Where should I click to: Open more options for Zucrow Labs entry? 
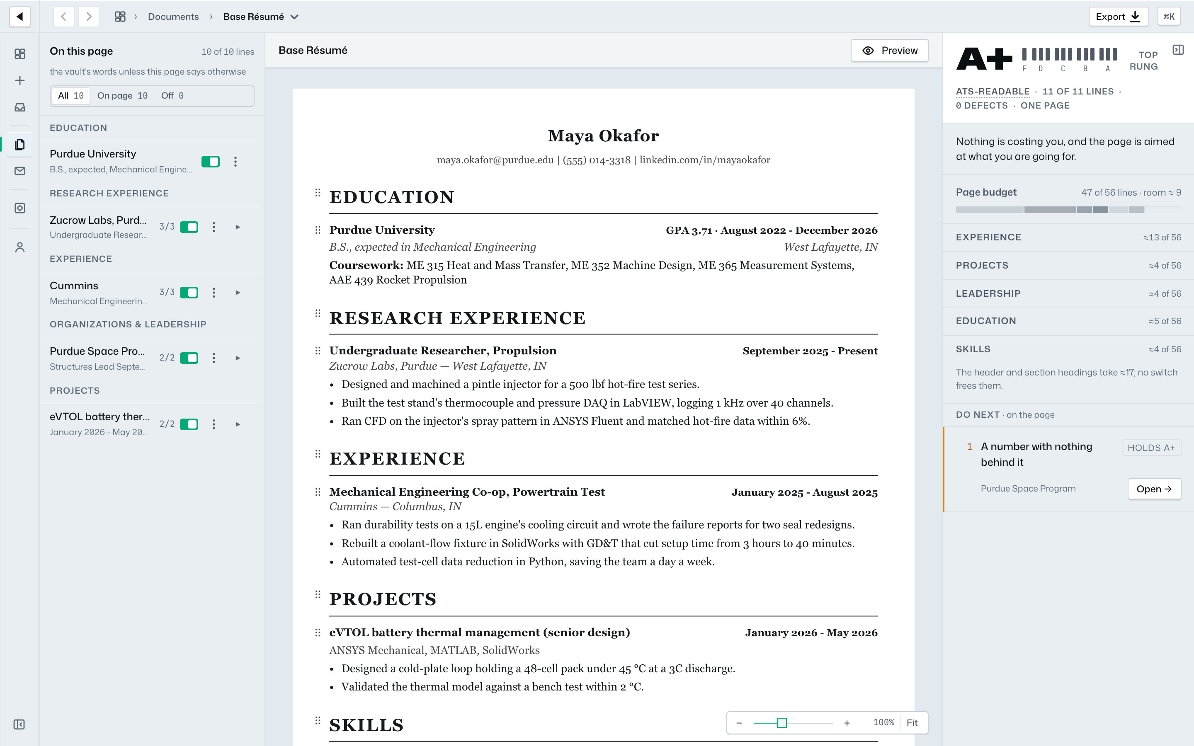pyautogui.click(x=214, y=227)
